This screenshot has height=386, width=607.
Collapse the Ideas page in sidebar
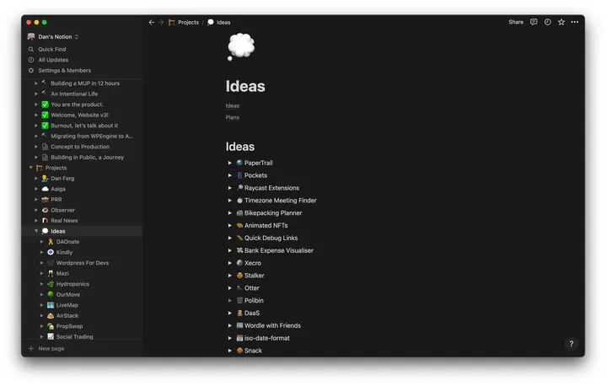coord(36,231)
